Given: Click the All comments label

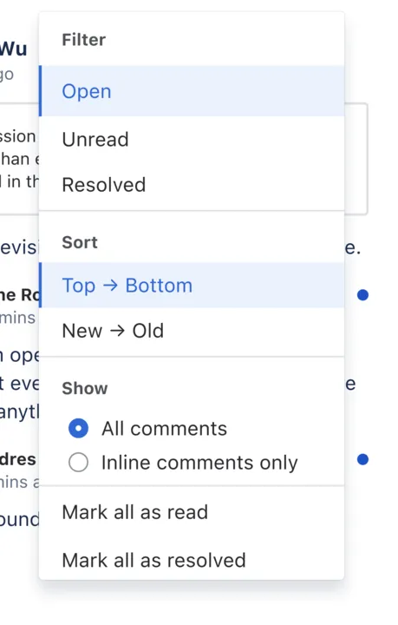Looking at the screenshot, I should click(x=164, y=429).
